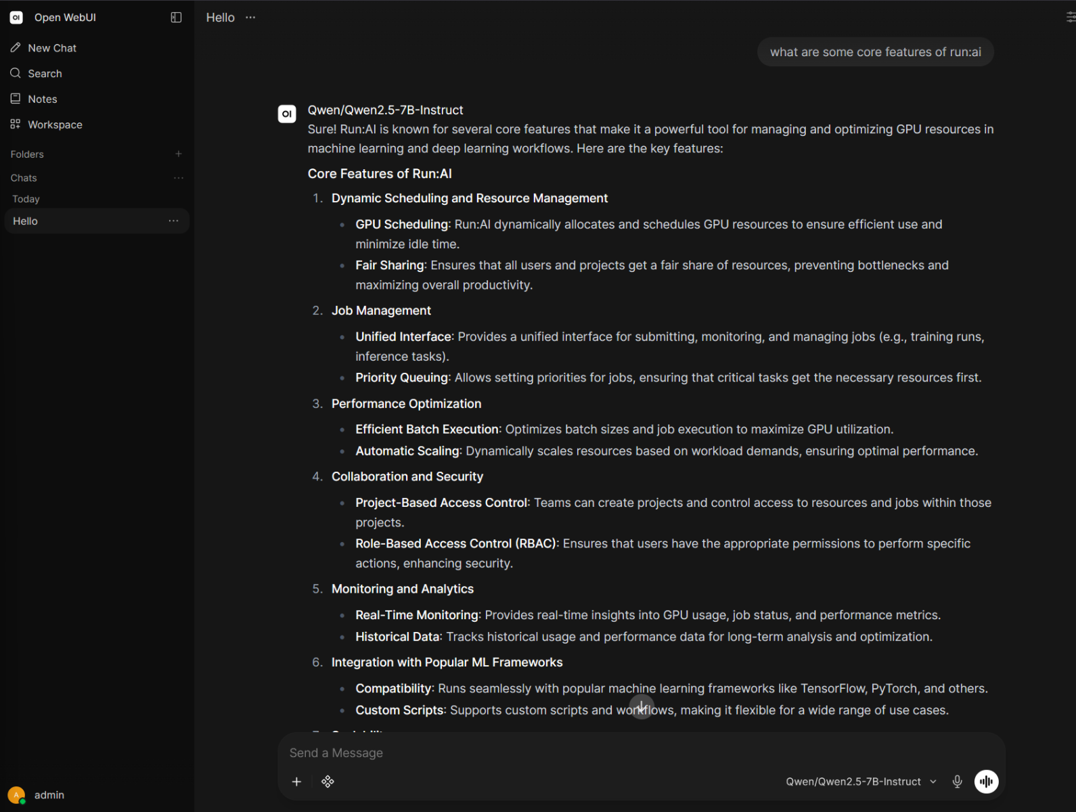Open options menu for Hello chat
Screen dimensions: 1076x812
[x=174, y=221]
